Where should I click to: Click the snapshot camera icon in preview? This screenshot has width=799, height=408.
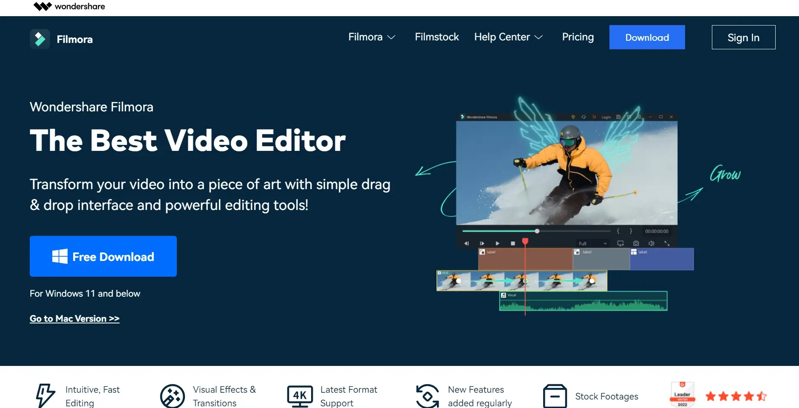636,244
